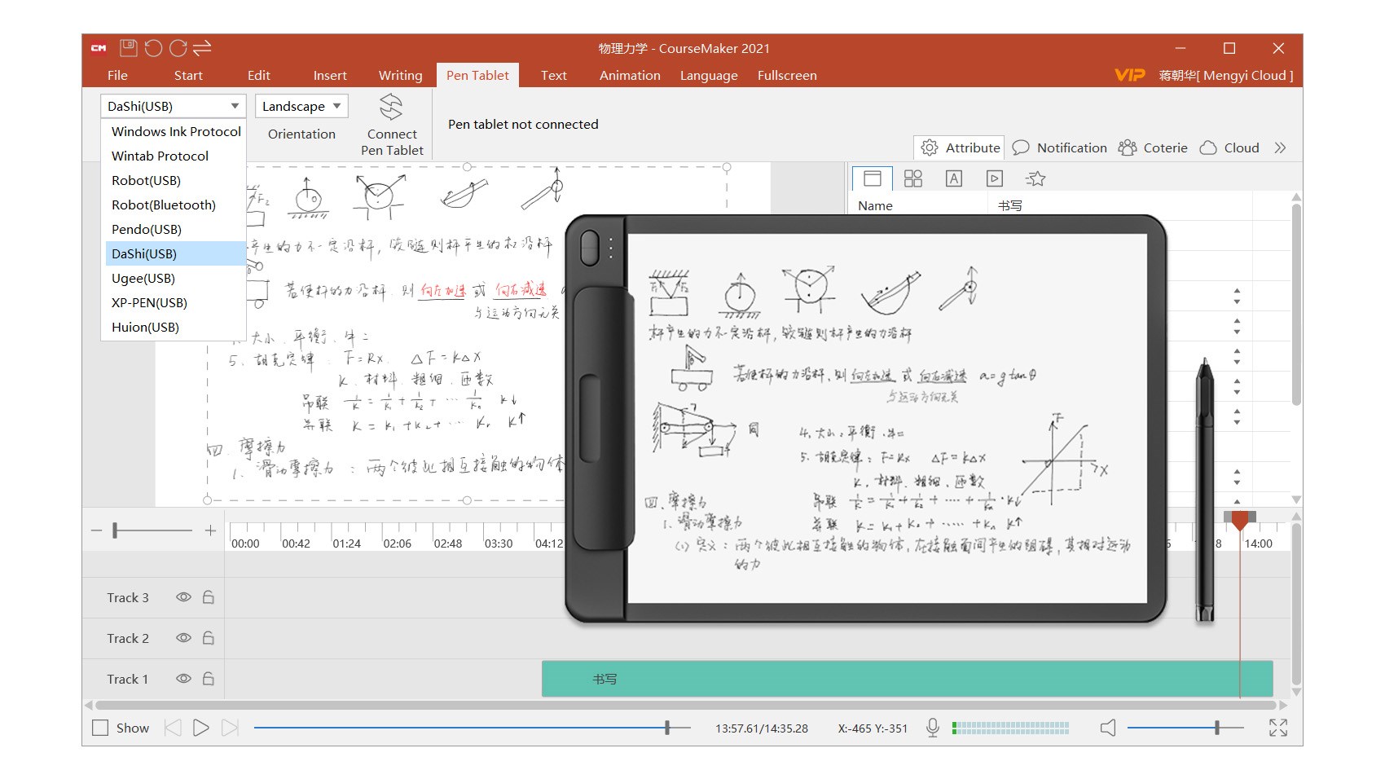Click the Fullscreen tab
The image size is (1385, 779).
click(787, 75)
